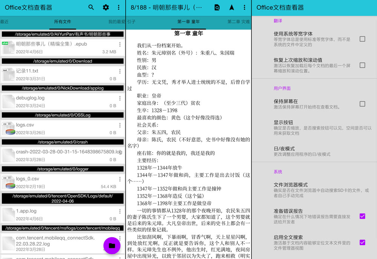Open more options for 1.app.log

[x=120, y=211]
